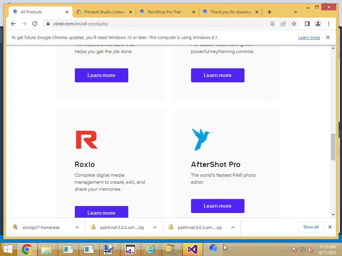Open Chrome three-dot menu

click(329, 24)
